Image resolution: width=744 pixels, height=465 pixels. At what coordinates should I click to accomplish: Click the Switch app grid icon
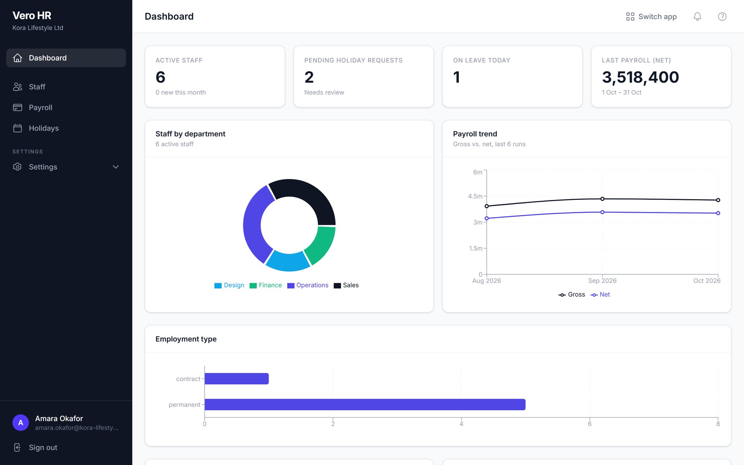click(x=630, y=16)
